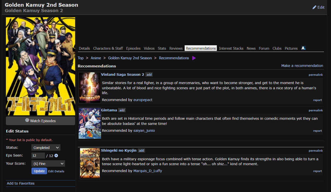
Task: Switch to the Reviews tab
Action: click(x=176, y=48)
